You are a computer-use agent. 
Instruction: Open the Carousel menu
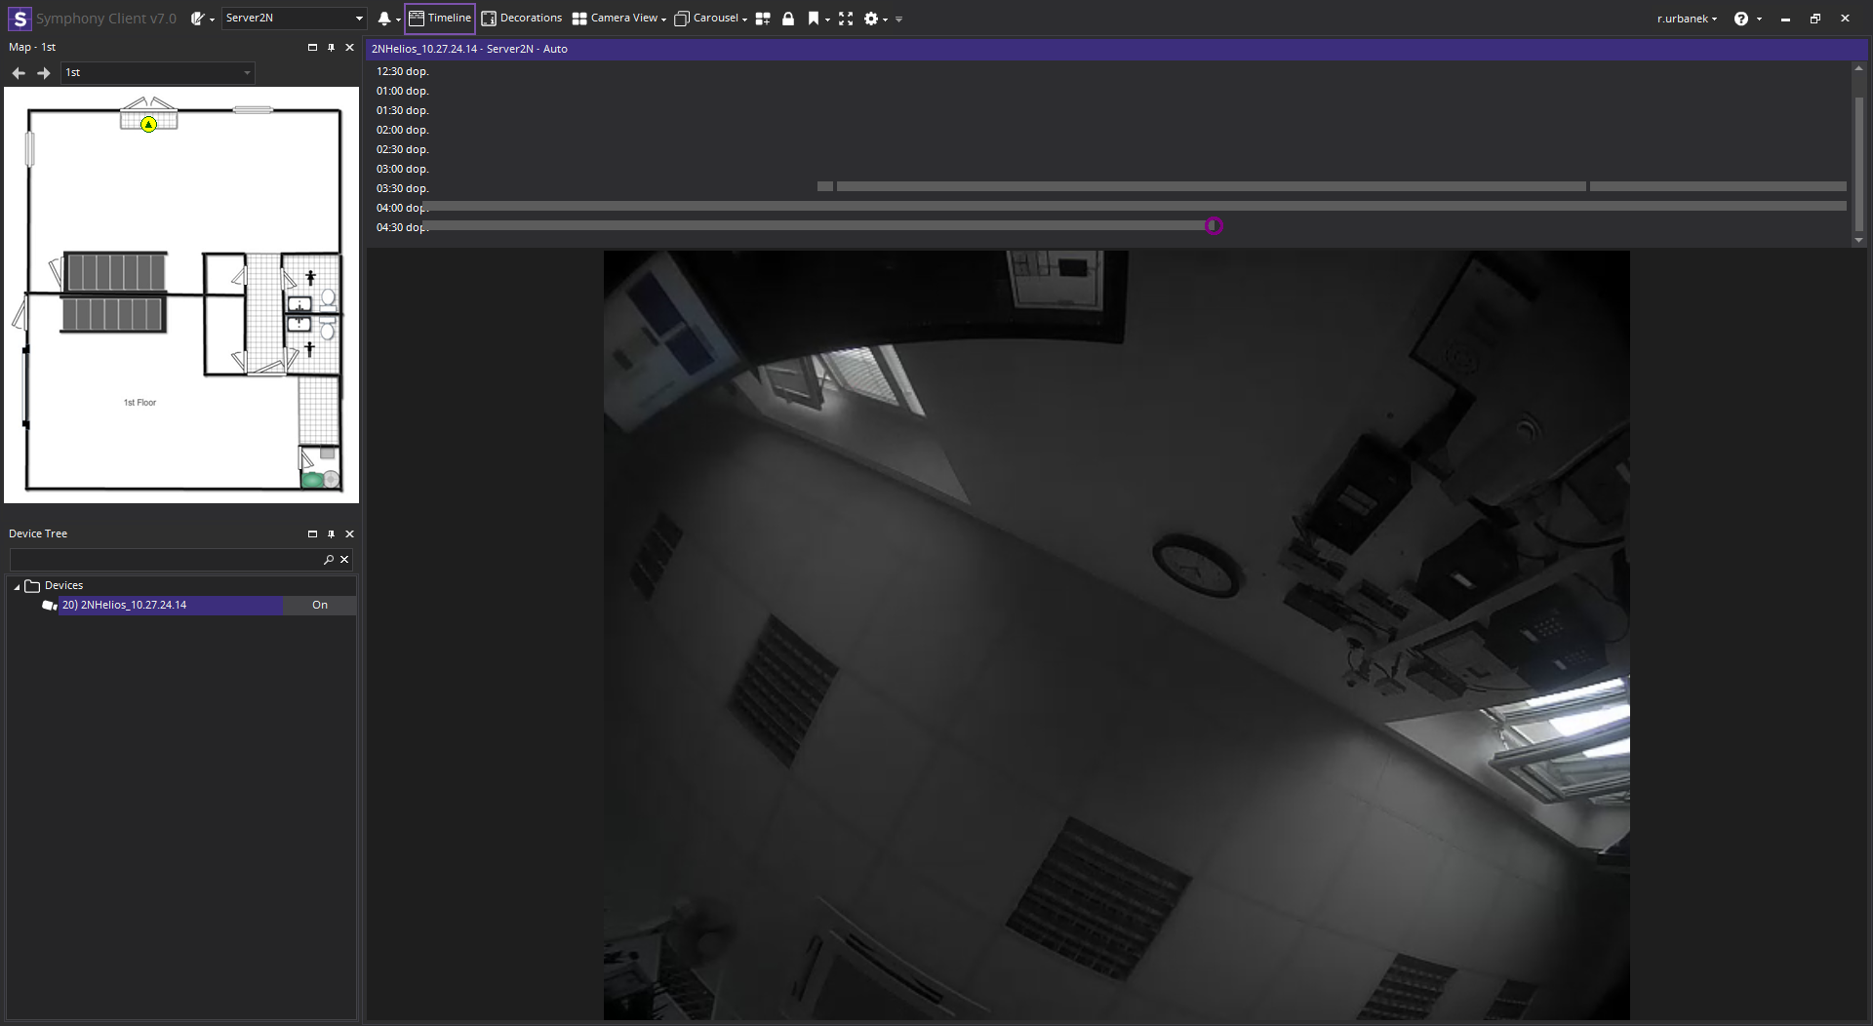click(710, 19)
